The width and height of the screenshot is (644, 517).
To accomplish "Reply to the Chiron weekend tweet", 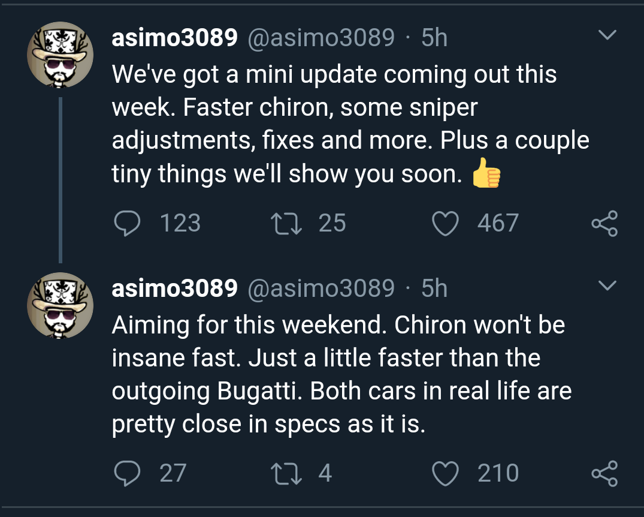I will 126,473.
